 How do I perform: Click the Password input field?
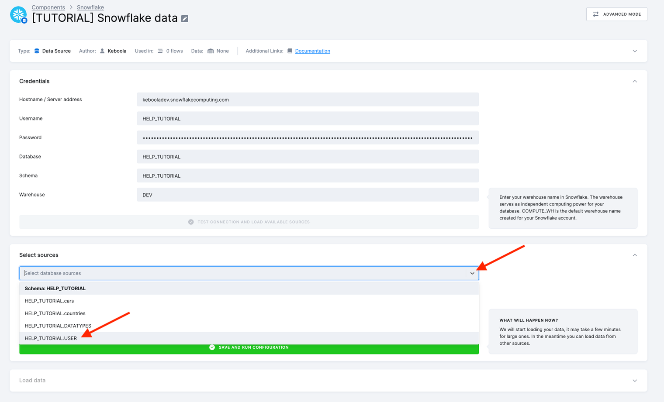click(308, 137)
